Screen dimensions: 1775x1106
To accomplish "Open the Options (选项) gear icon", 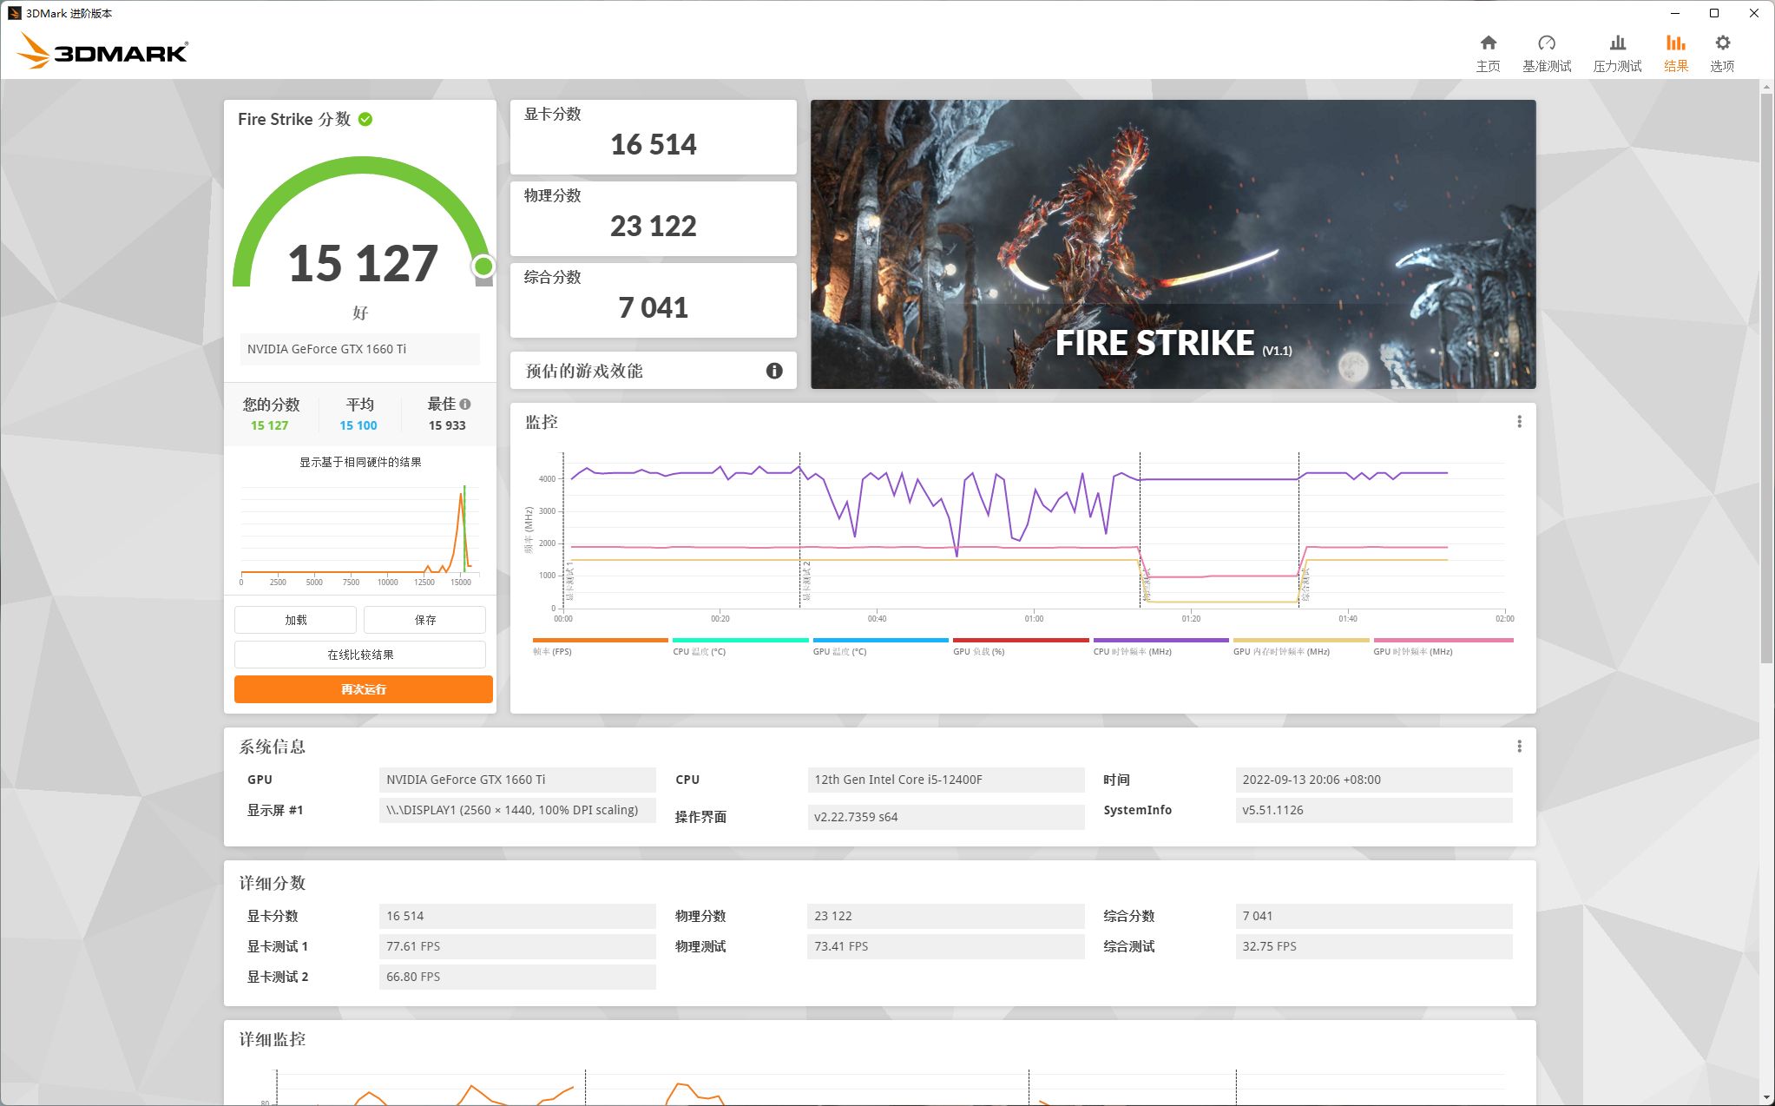I will click(1722, 43).
